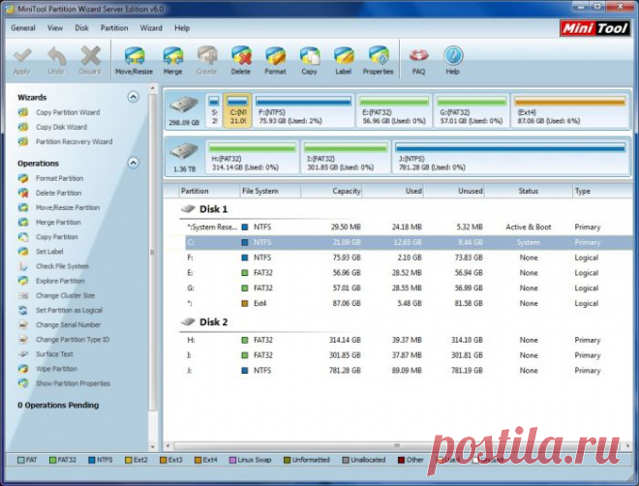Image resolution: width=639 pixels, height=486 pixels.
Task: Click the Copy toolbar icon
Action: [309, 61]
